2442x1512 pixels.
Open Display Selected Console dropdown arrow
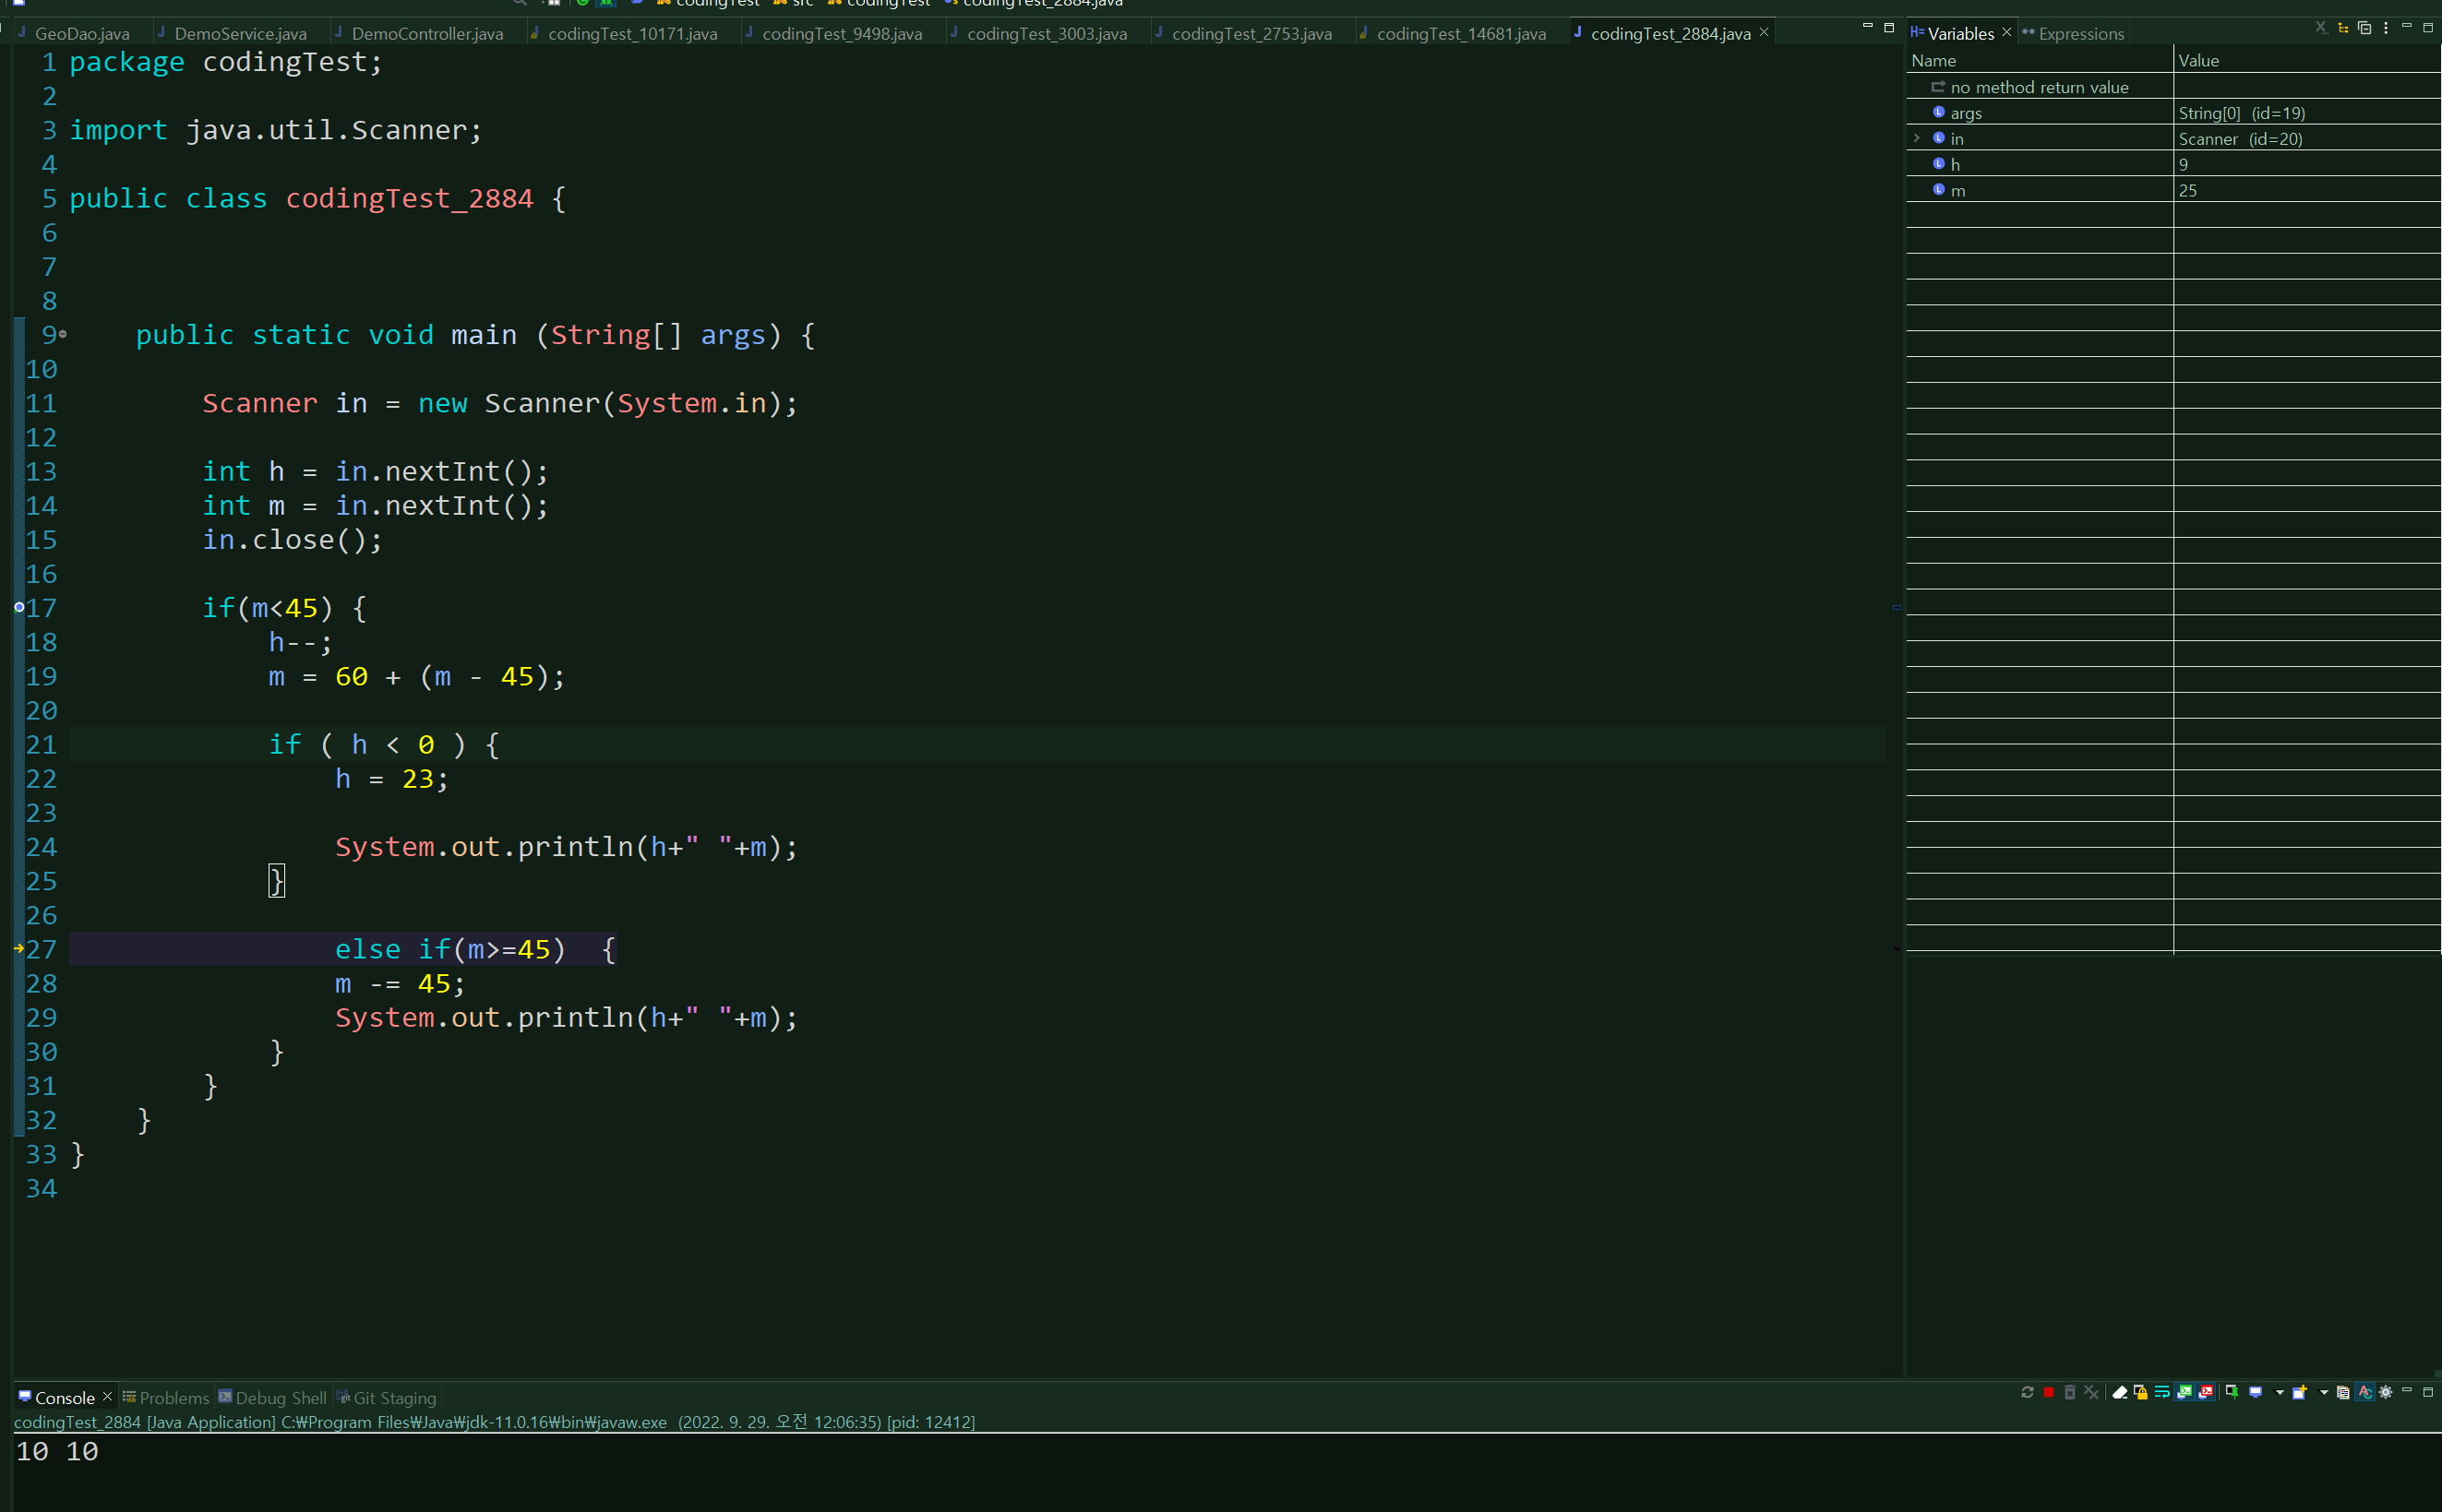[2279, 1393]
